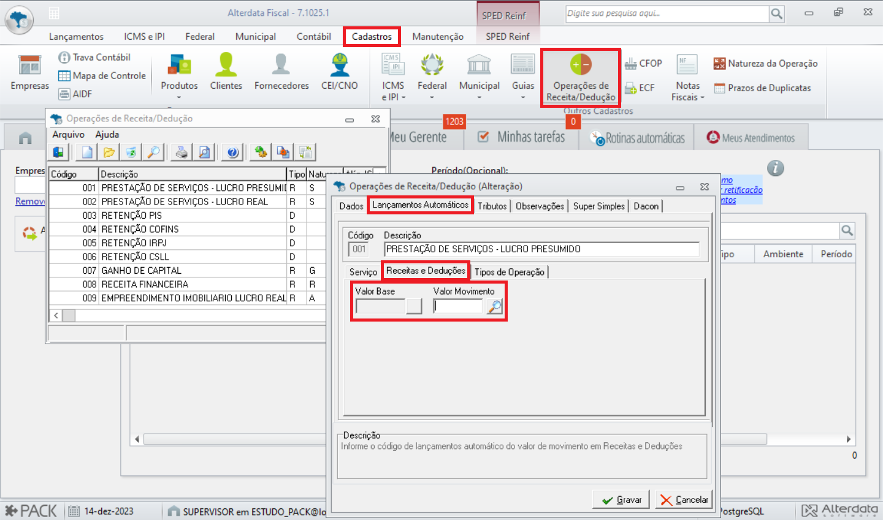Expand the Municipal ribbon dropdown
Screen dimensions: 883x520
coord(479,97)
